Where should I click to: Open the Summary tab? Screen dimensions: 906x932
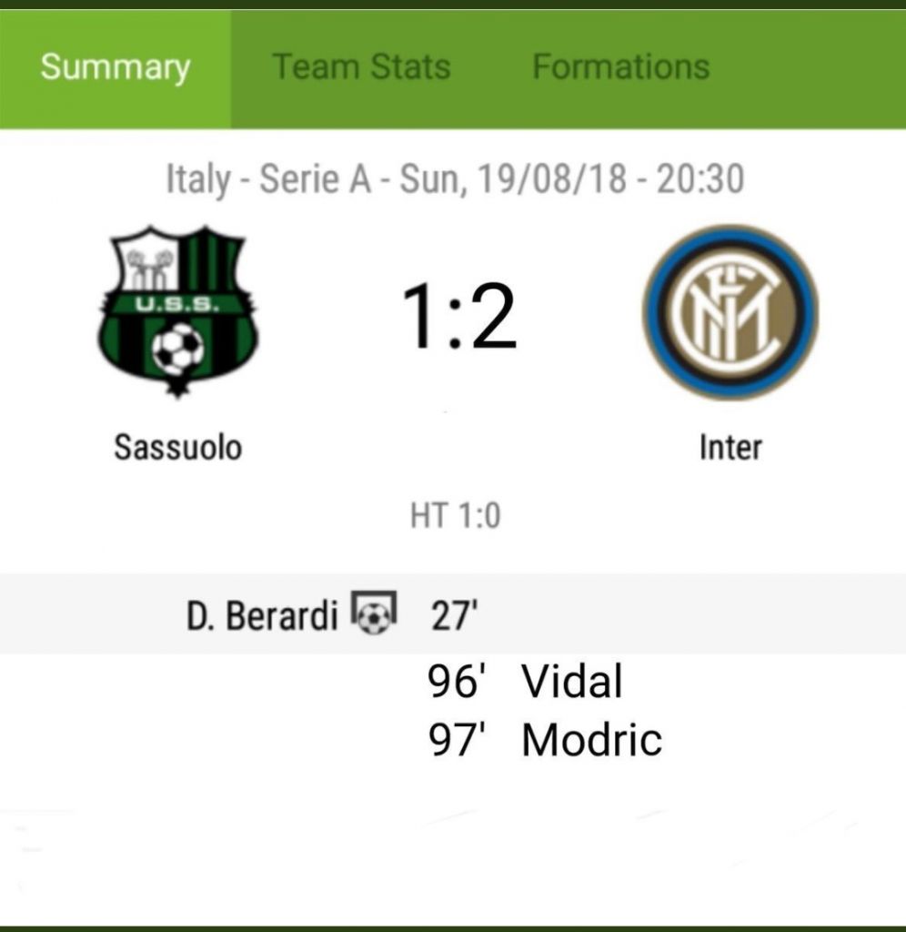click(x=116, y=67)
